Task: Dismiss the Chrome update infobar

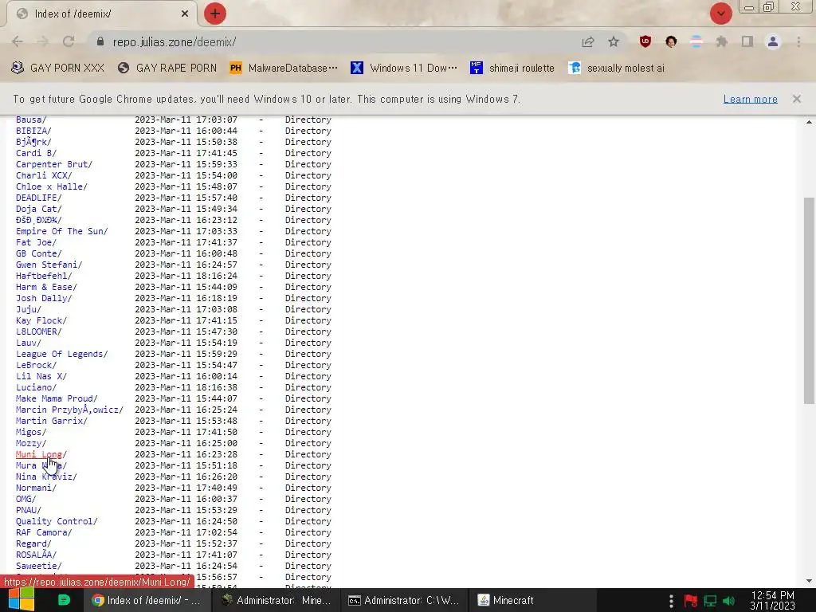Action: coord(797,99)
